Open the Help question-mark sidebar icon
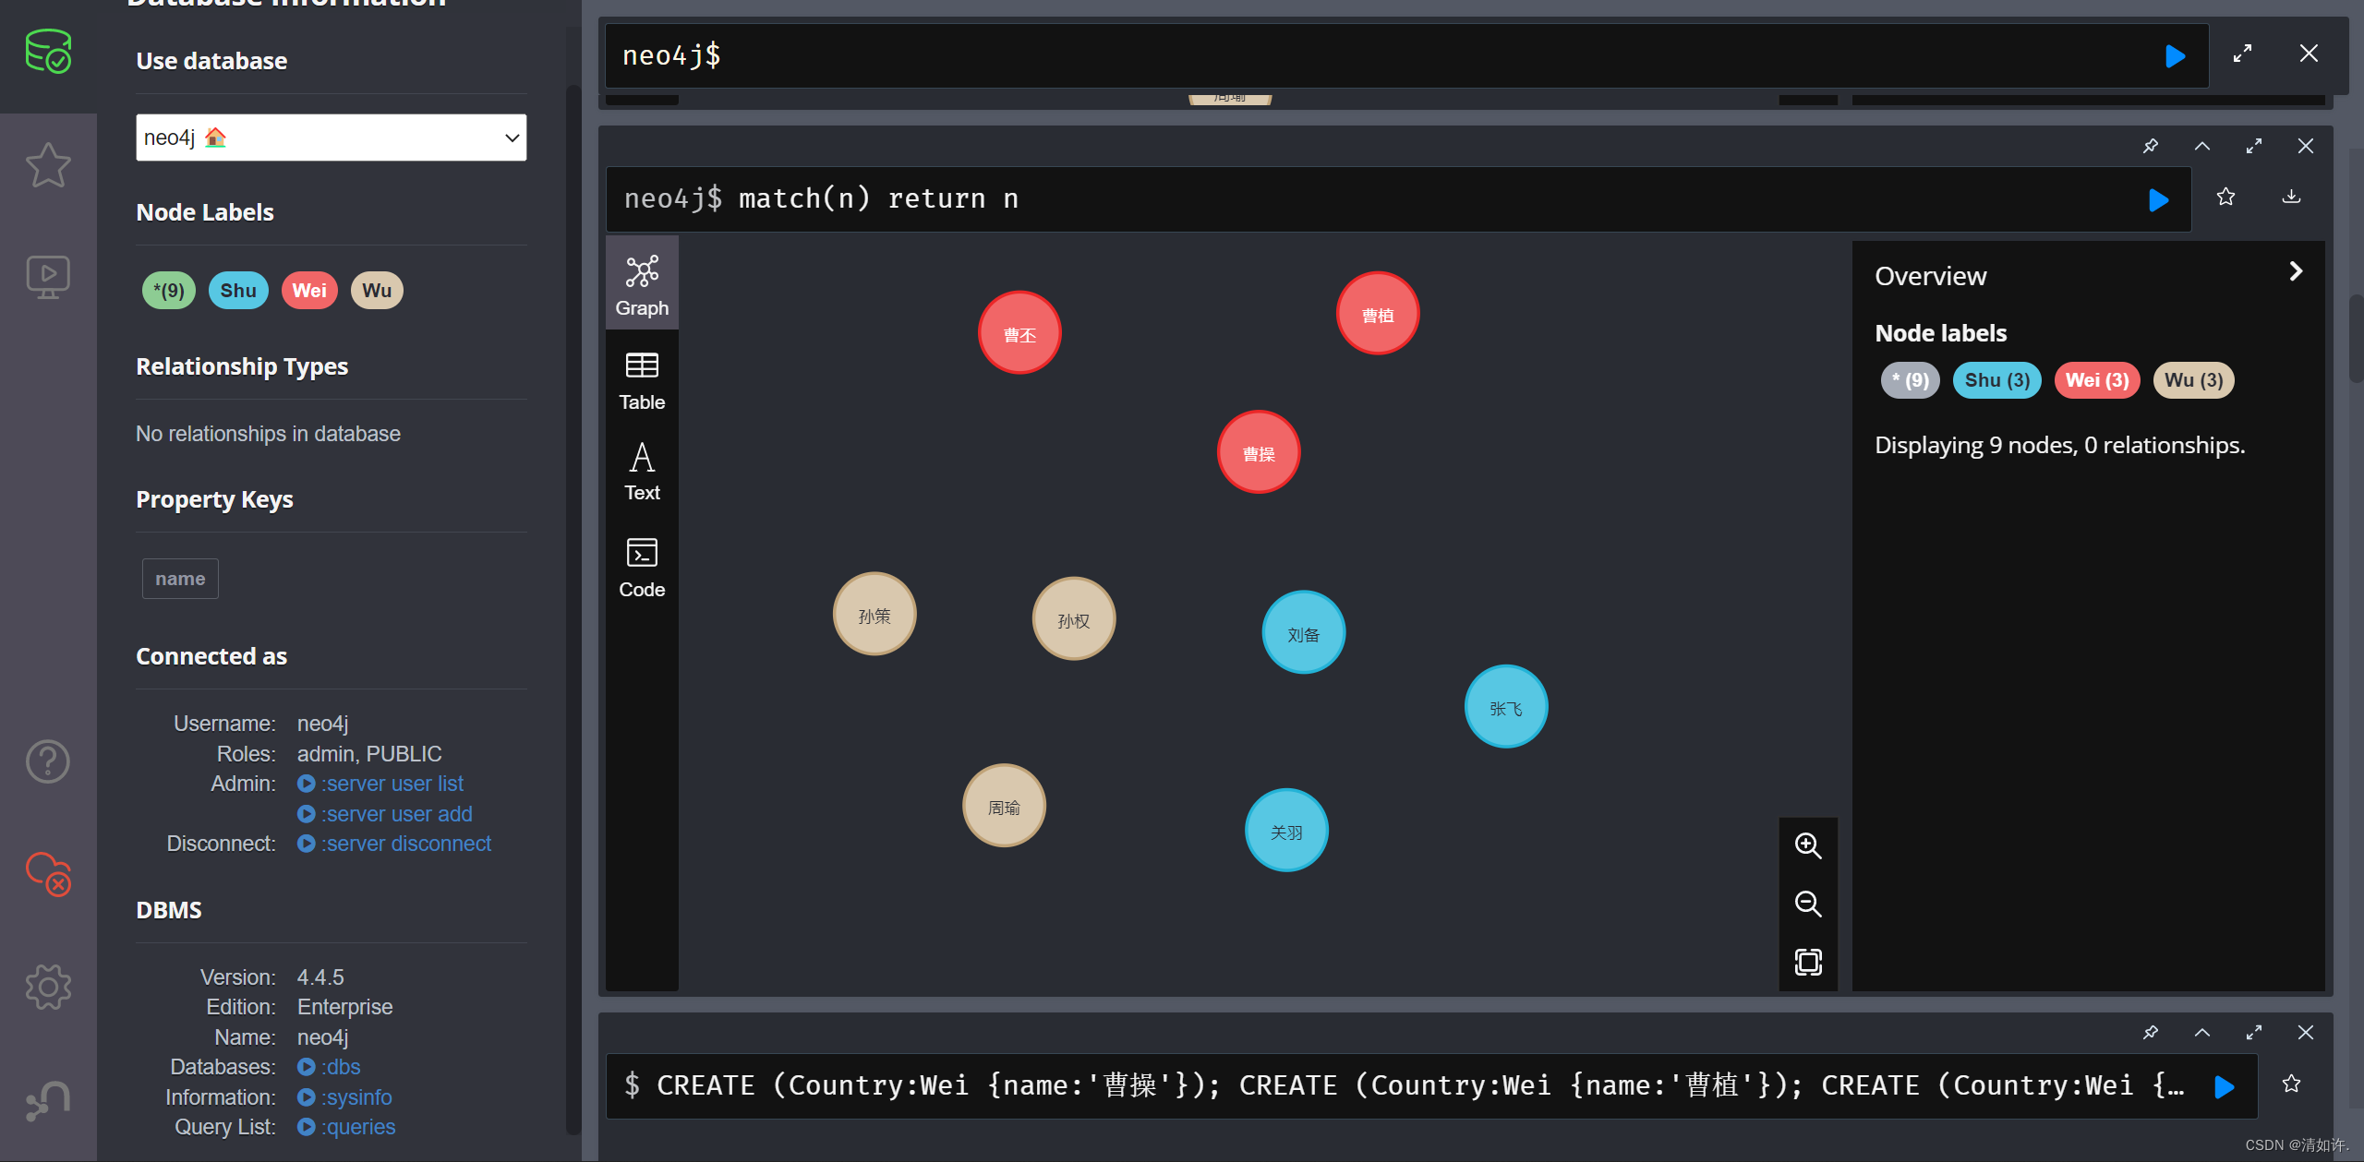Viewport: 2364px width, 1162px height. pos(48,761)
